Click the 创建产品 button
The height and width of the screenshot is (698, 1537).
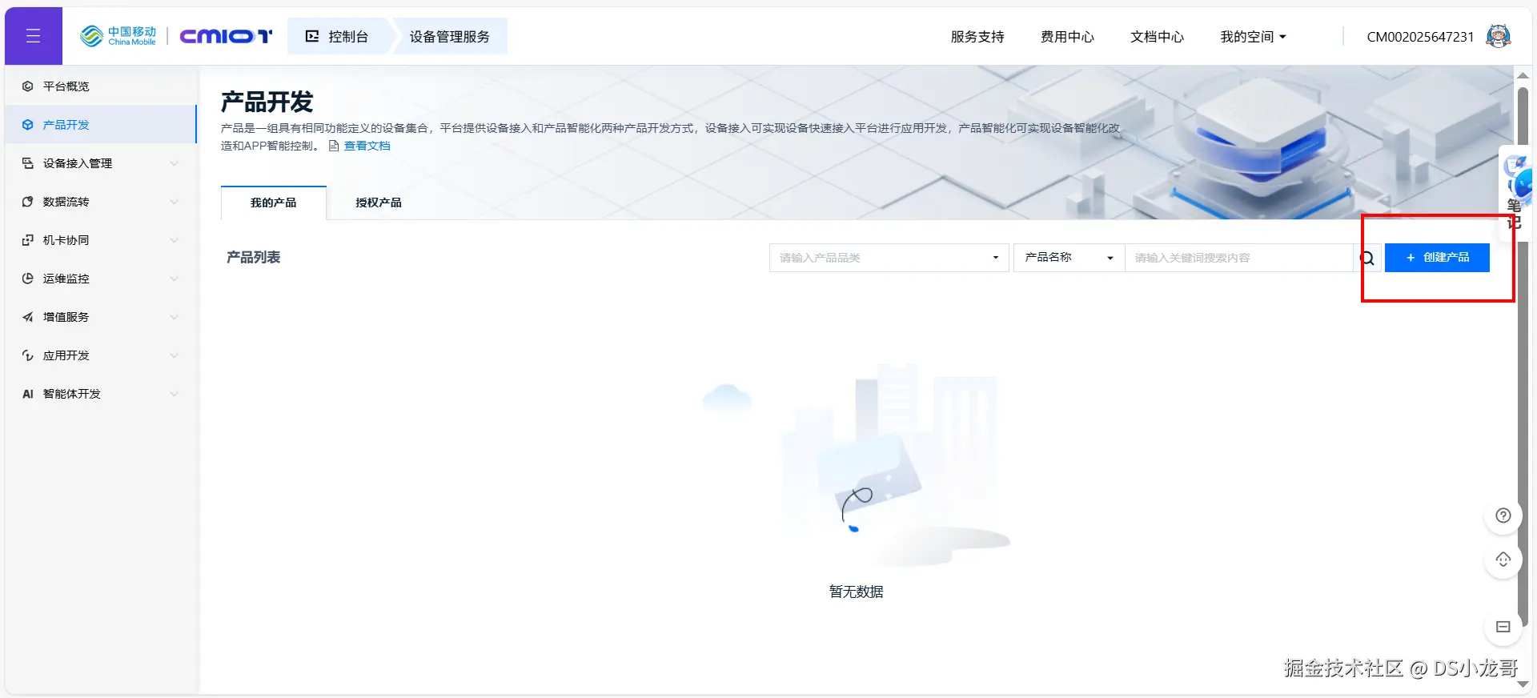[1437, 258]
